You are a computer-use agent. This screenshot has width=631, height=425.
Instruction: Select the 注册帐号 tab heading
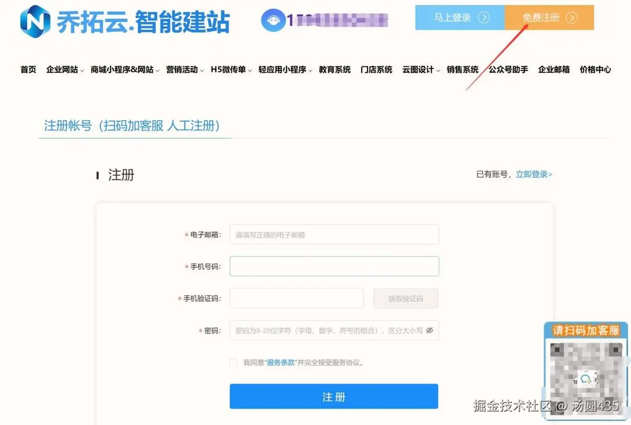tap(132, 126)
